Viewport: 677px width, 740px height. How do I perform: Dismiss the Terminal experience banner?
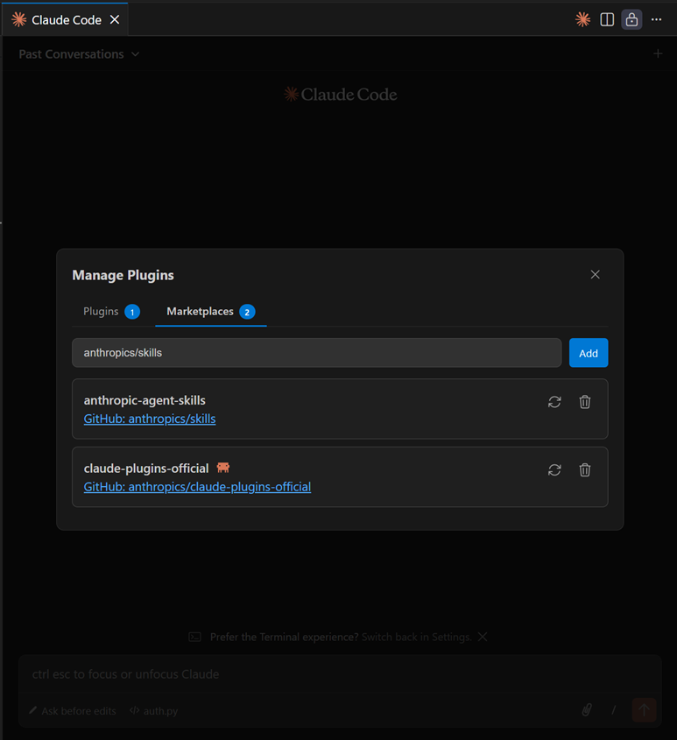point(482,638)
